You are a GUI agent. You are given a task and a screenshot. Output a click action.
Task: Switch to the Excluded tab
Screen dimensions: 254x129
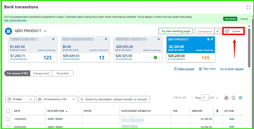(x=63, y=73)
